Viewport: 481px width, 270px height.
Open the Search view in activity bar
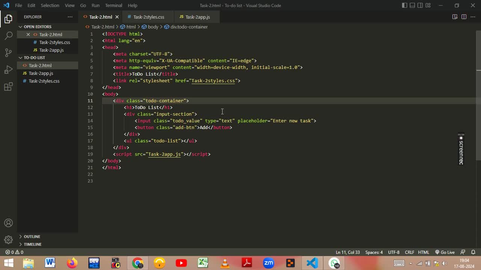click(8, 36)
